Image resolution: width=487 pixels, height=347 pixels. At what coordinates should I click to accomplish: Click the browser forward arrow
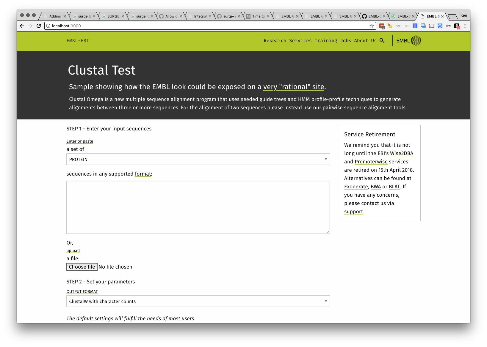point(30,26)
